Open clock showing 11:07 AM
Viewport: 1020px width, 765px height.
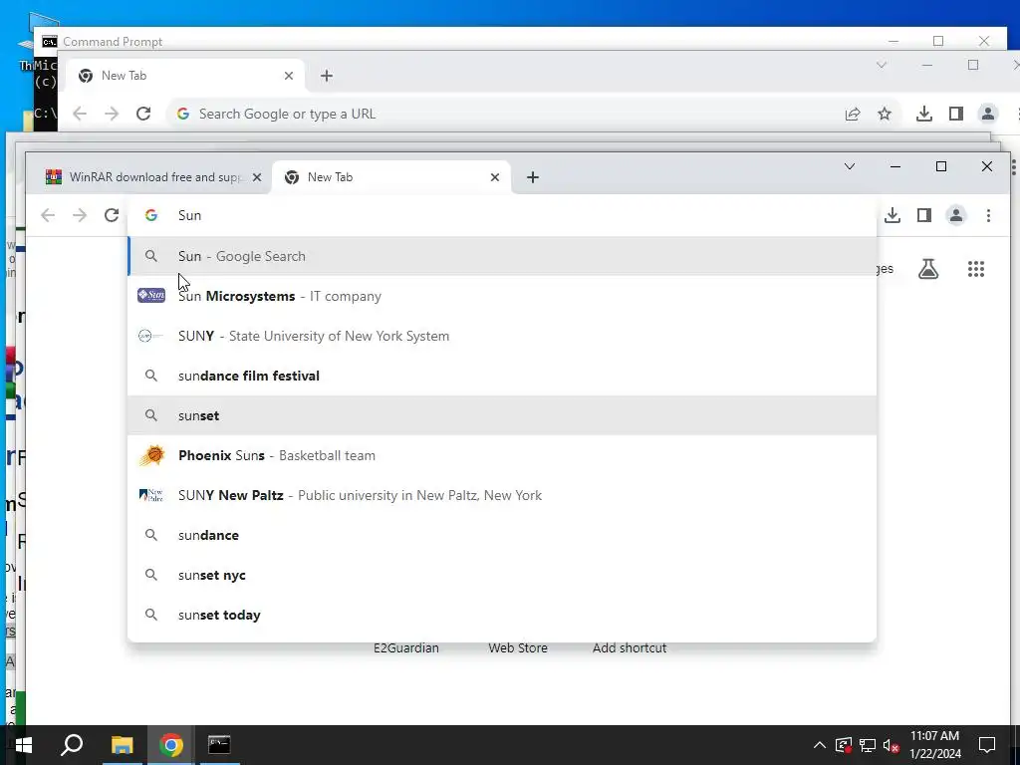click(934, 745)
